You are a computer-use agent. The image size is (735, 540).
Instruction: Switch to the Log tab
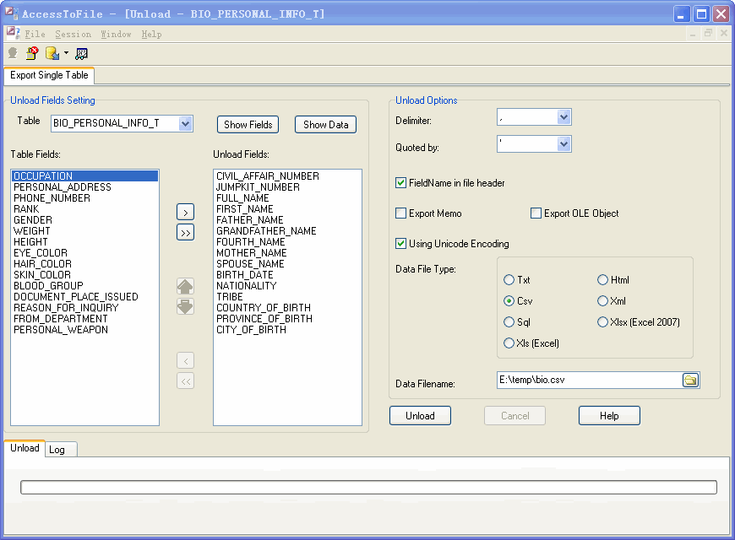point(62,450)
